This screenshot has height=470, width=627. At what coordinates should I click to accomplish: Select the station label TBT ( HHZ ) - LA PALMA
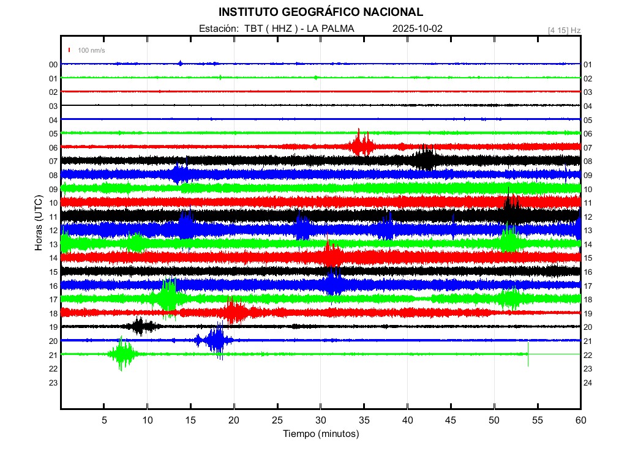pos(277,28)
